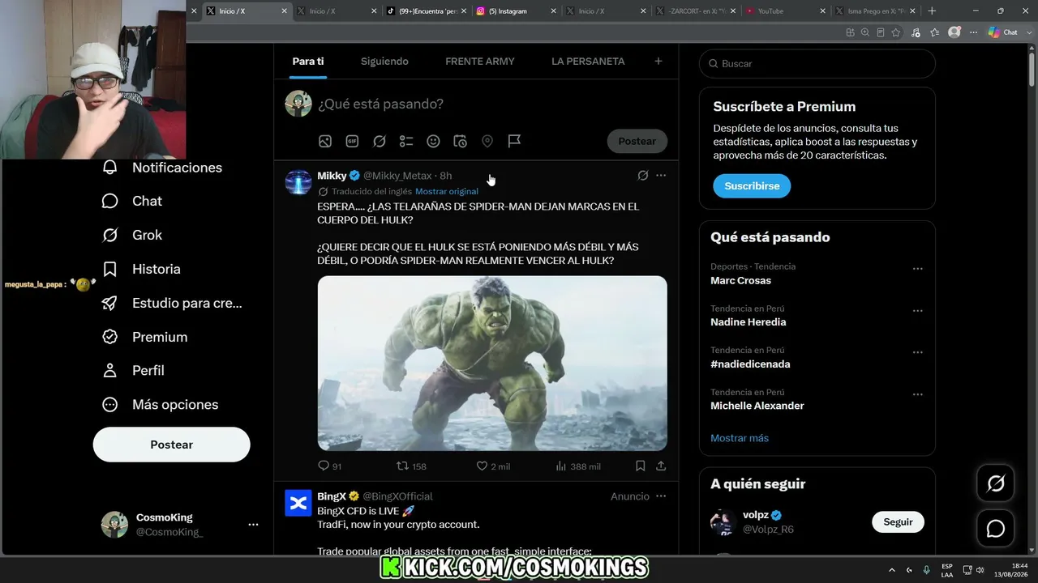Bookmark Mikky's Hulk post
Image resolution: width=1038 pixels, height=583 pixels.
[x=640, y=466]
